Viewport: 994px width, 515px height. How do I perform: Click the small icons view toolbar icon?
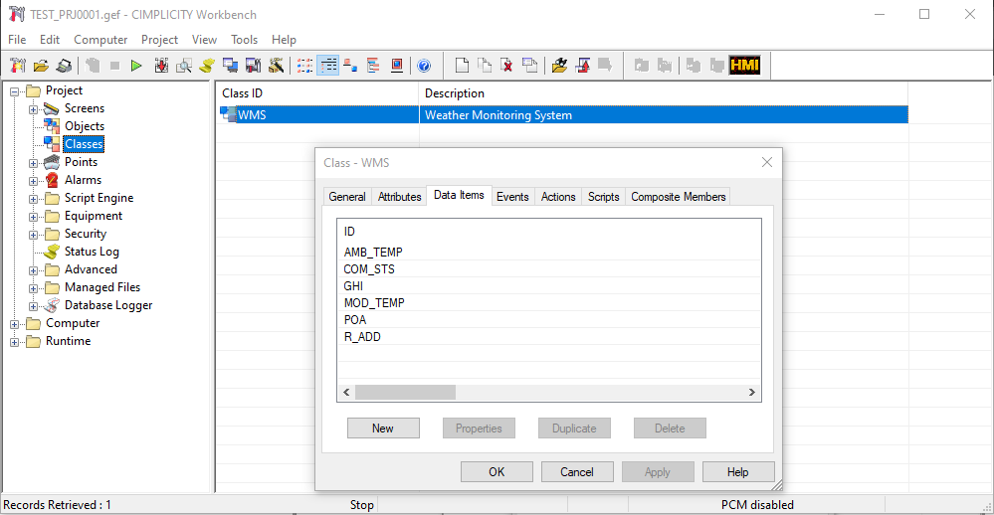350,66
